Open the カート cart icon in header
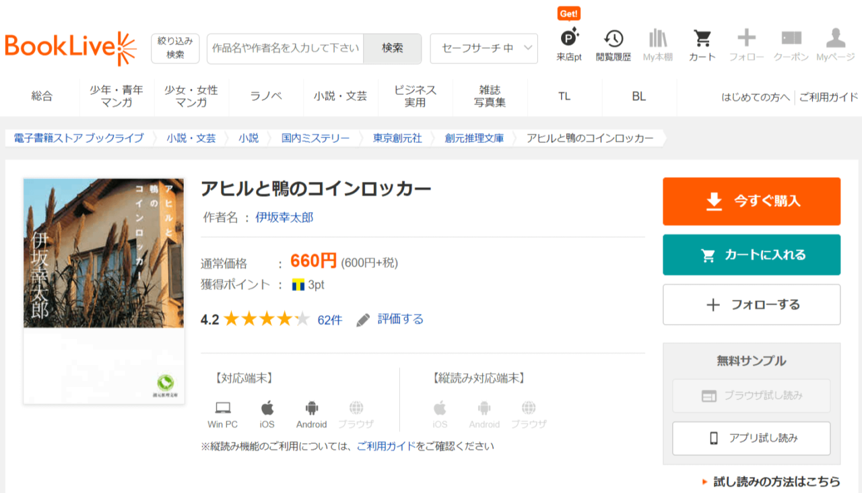The width and height of the screenshot is (862, 493). [702, 45]
